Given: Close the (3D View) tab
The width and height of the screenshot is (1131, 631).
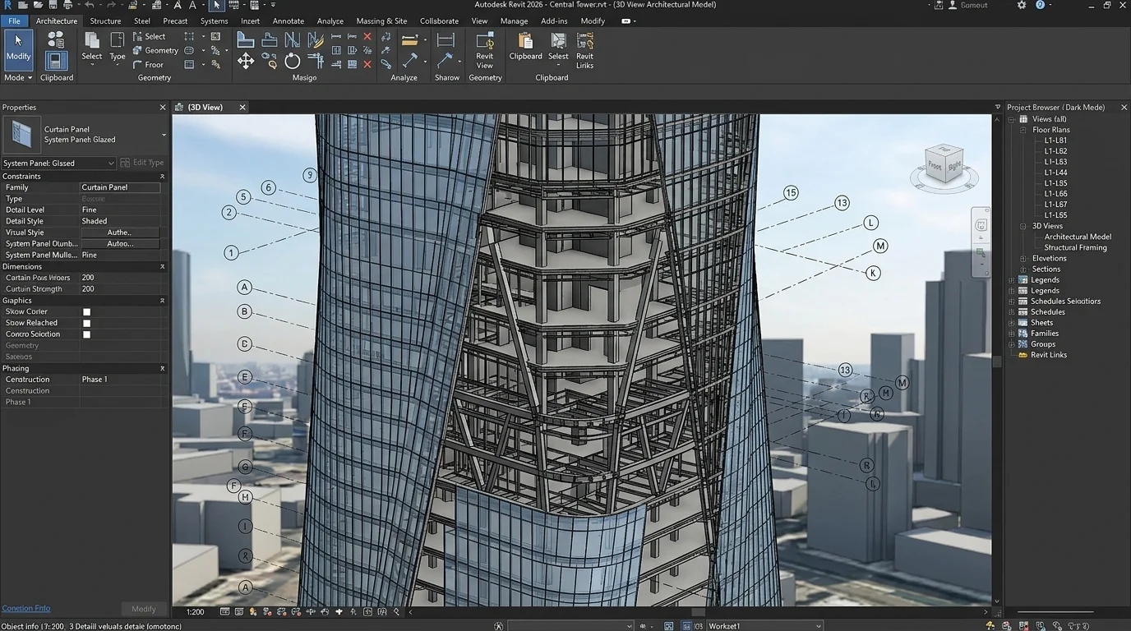Looking at the screenshot, I should [242, 108].
